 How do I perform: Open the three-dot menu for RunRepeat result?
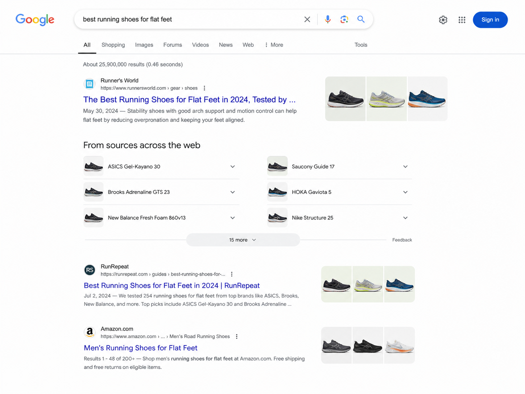click(232, 274)
